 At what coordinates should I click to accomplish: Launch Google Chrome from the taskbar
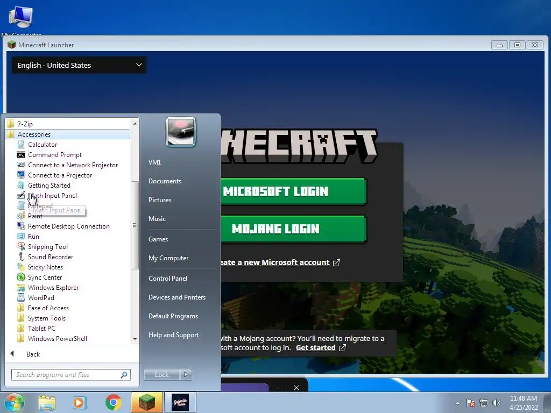[x=113, y=402]
